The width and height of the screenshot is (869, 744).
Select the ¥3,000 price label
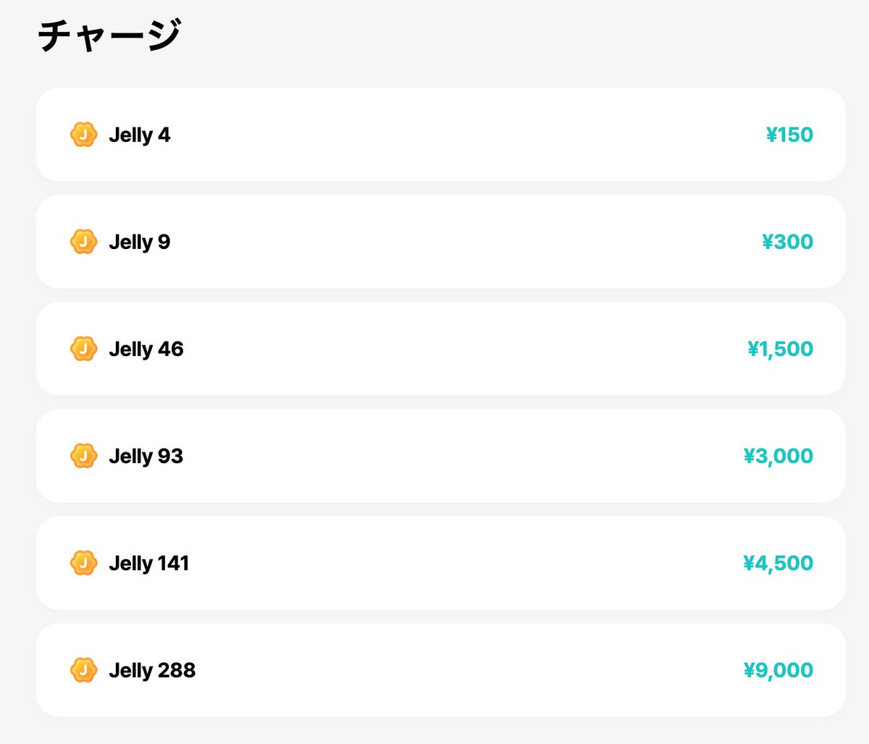coord(778,456)
